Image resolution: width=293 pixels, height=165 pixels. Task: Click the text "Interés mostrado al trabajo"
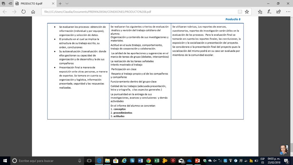126,65
